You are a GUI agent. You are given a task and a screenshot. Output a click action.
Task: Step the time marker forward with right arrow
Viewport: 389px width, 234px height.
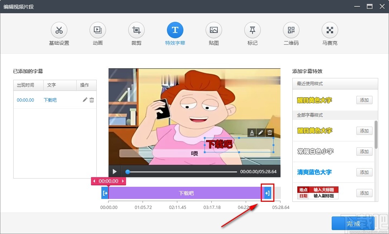coord(123,181)
